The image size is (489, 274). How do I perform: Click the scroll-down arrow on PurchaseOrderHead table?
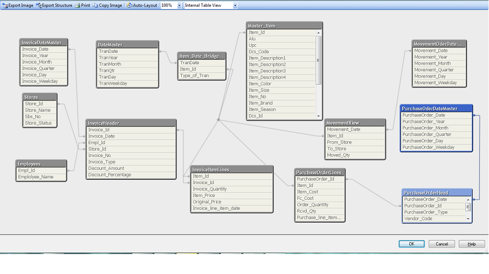(468, 220)
